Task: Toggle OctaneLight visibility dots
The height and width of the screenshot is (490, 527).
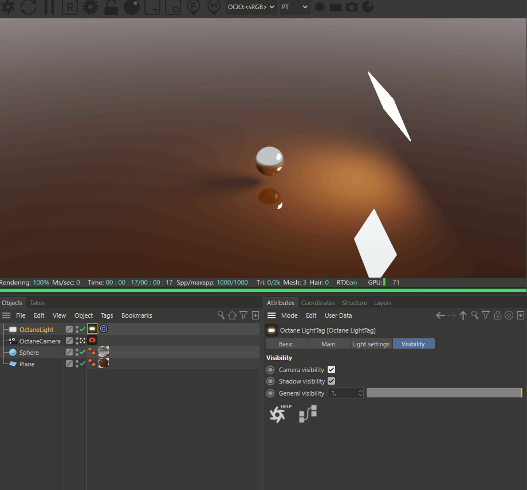Action: 77,330
